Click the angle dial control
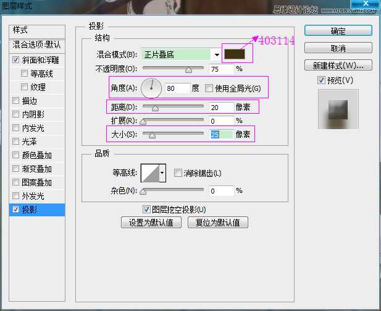381x311 pixels. (151, 88)
